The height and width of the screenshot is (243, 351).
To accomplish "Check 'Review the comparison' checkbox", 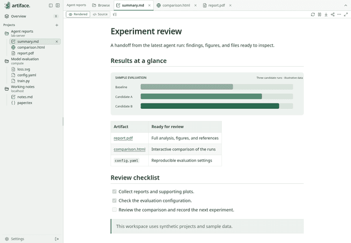I will [114, 210].
